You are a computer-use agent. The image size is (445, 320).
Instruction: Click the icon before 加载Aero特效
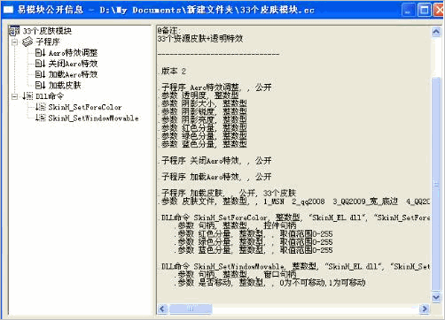pos(41,74)
